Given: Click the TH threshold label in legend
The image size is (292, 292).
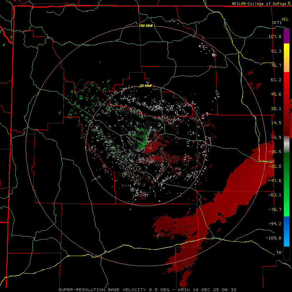Looking at the screenshot, I should tap(279, 253).
